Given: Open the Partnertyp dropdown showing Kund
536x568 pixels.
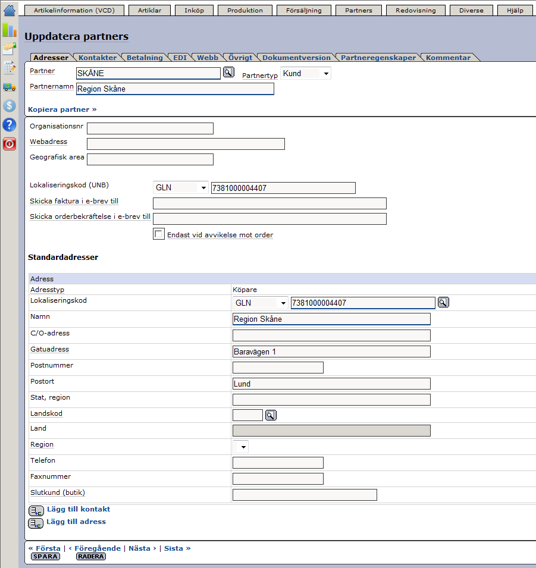Looking at the screenshot, I should click(x=306, y=73).
